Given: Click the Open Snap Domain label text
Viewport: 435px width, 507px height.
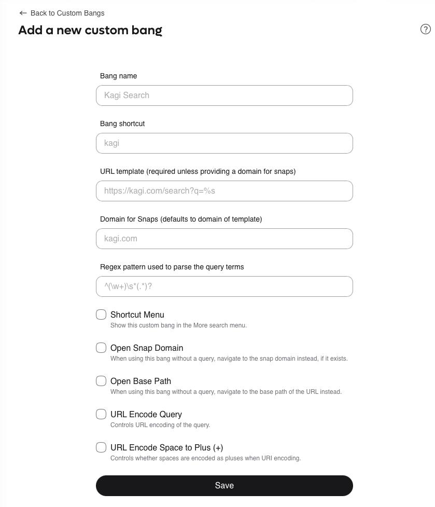Looking at the screenshot, I should tap(147, 348).
